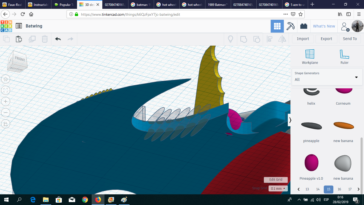The image size is (364, 205).
Task: Click the Delete trash can tool
Action: tap(45, 39)
